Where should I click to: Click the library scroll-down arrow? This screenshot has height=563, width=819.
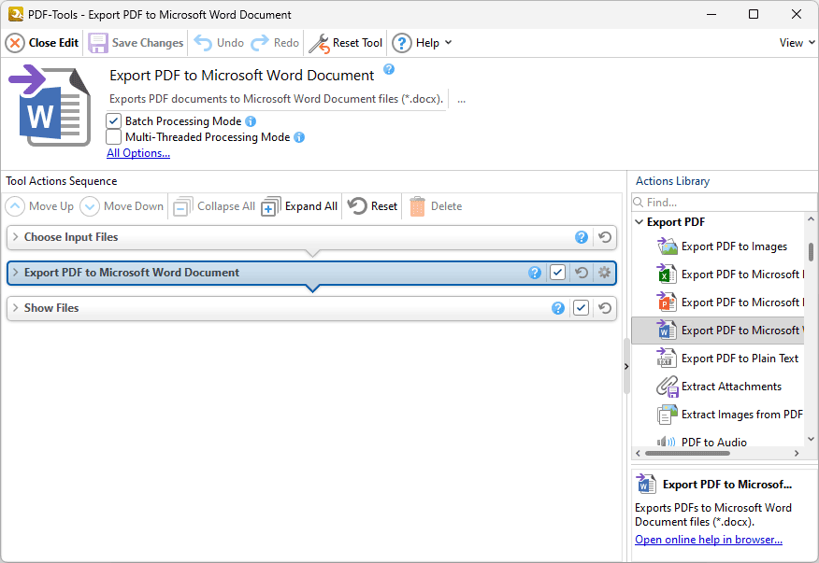click(x=811, y=440)
